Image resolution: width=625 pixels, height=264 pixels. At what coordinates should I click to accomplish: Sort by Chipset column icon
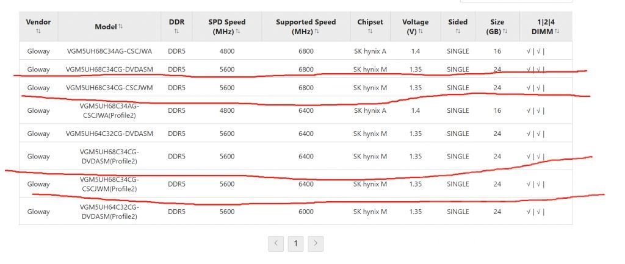[370, 31]
